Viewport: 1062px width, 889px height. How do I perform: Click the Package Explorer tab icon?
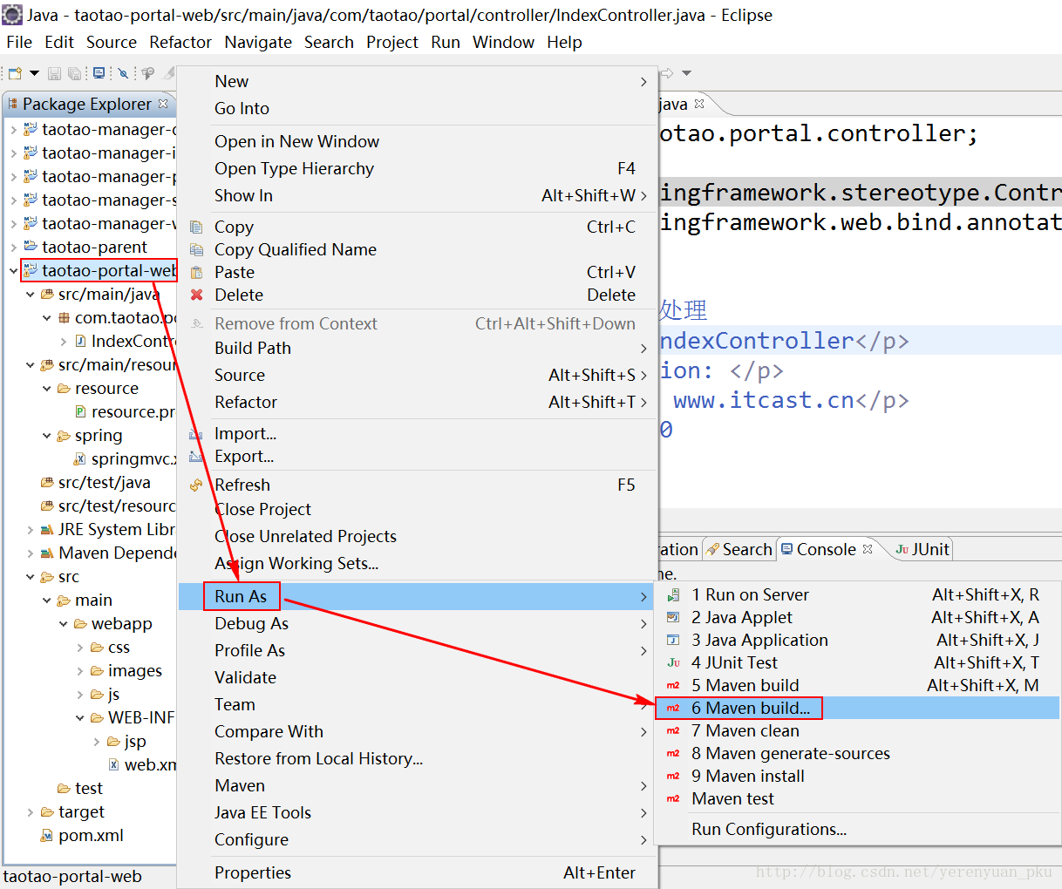pyautogui.click(x=13, y=104)
